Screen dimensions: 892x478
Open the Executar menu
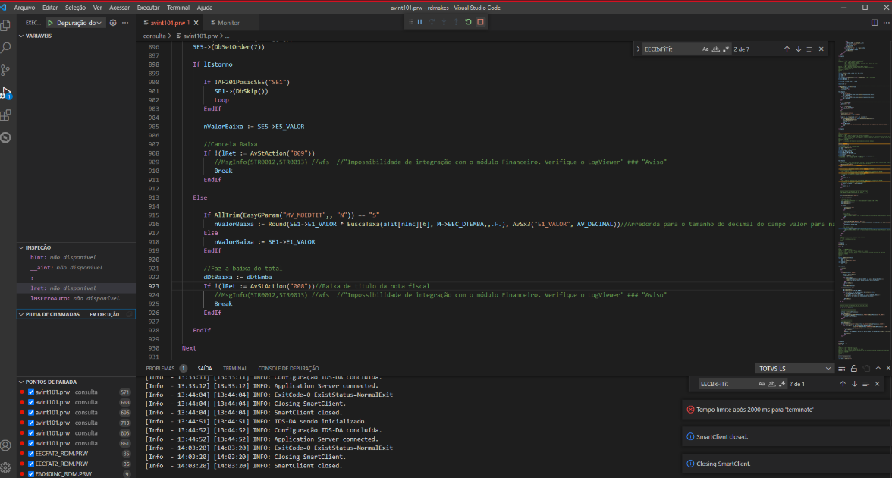[x=149, y=7]
